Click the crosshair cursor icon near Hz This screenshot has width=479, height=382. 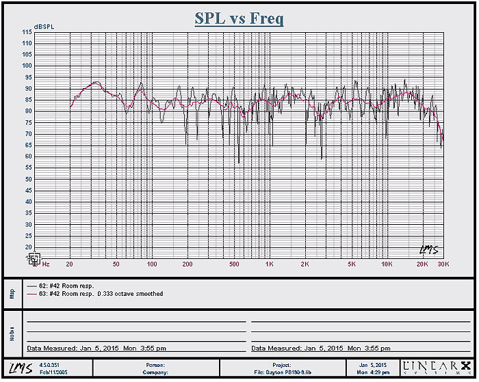tap(34, 258)
